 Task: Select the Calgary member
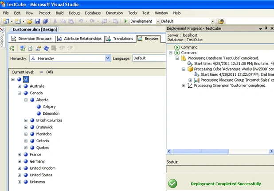click(49, 107)
